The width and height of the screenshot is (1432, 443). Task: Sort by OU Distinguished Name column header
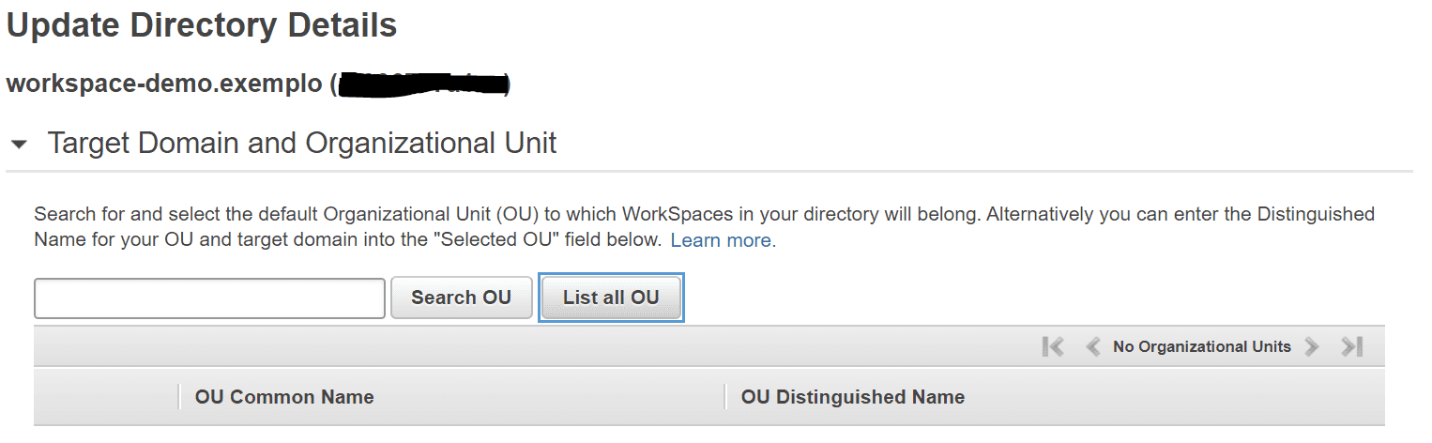852,397
